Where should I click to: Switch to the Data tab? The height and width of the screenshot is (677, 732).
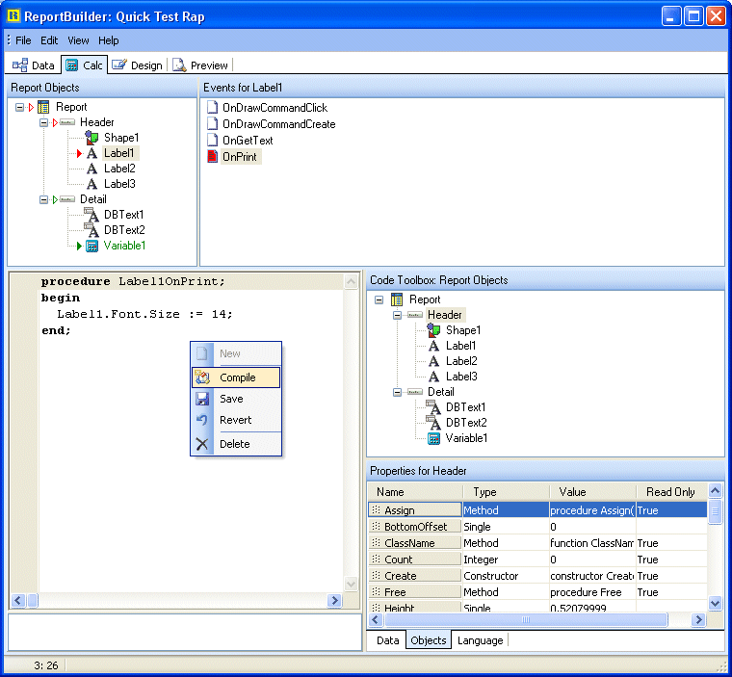34,65
